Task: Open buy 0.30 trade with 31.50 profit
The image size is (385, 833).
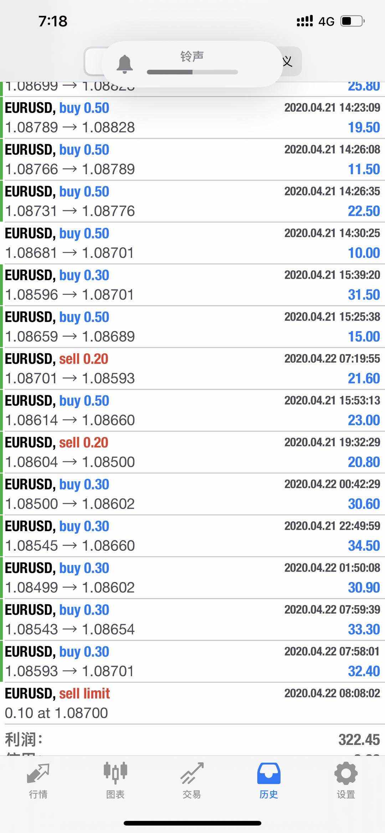Action: coord(192,285)
